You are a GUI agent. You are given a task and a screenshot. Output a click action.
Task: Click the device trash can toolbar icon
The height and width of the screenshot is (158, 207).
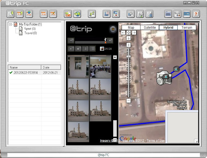click(149, 14)
